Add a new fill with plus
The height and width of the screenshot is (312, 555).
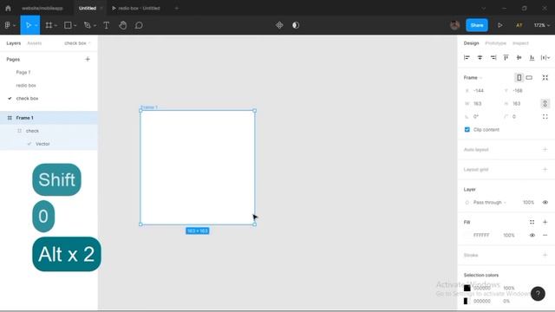pyautogui.click(x=545, y=222)
